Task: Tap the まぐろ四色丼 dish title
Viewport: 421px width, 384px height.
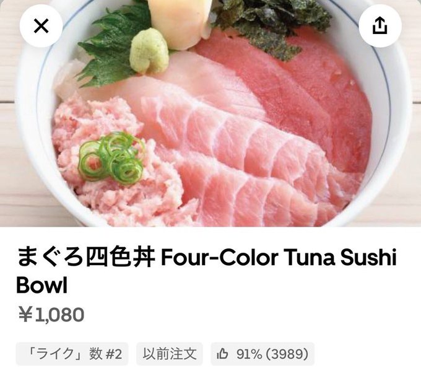Action: (86, 257)
